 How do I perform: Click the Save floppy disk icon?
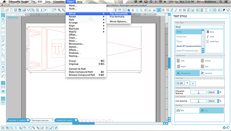pyautogui.click(x=15, y=10)
